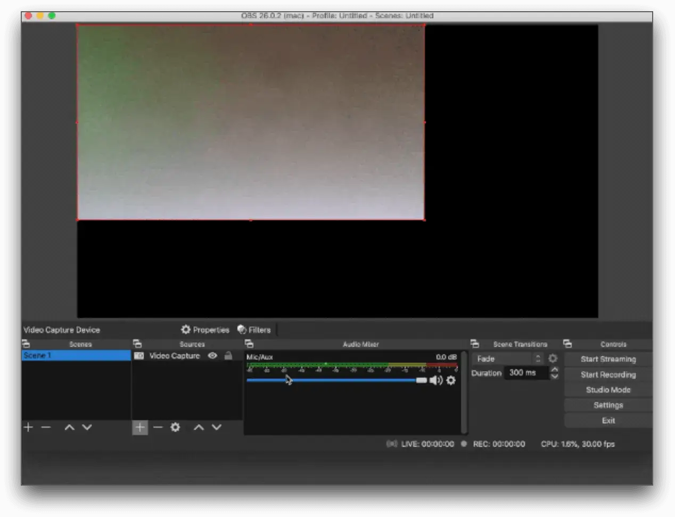Open Mic/Aux advanced settings gear
The width and height of the screenshot is (675, 517).
tap(450, 380)
